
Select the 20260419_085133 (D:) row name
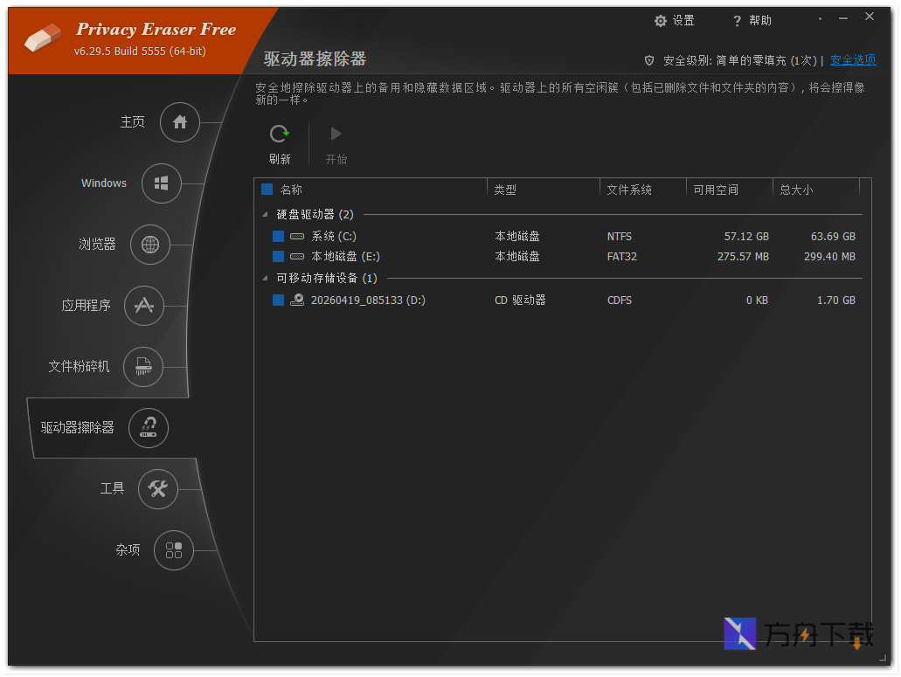(368, 300)
